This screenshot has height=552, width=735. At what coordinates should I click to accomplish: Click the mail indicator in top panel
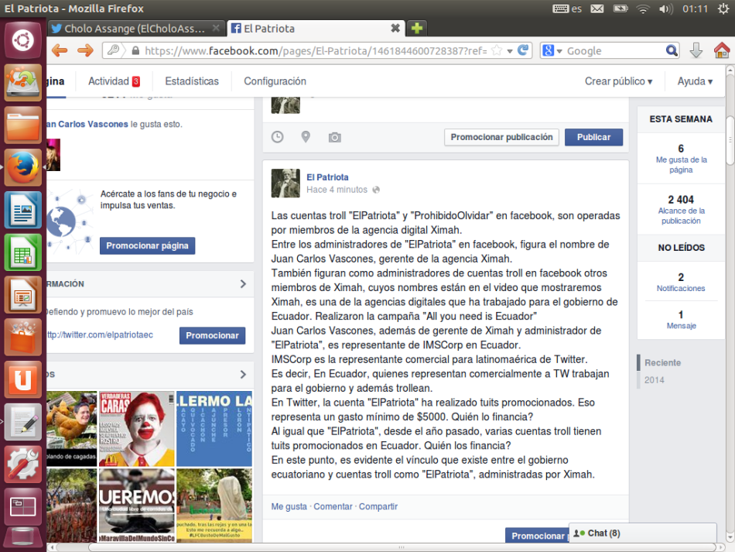tap(597, 9)
